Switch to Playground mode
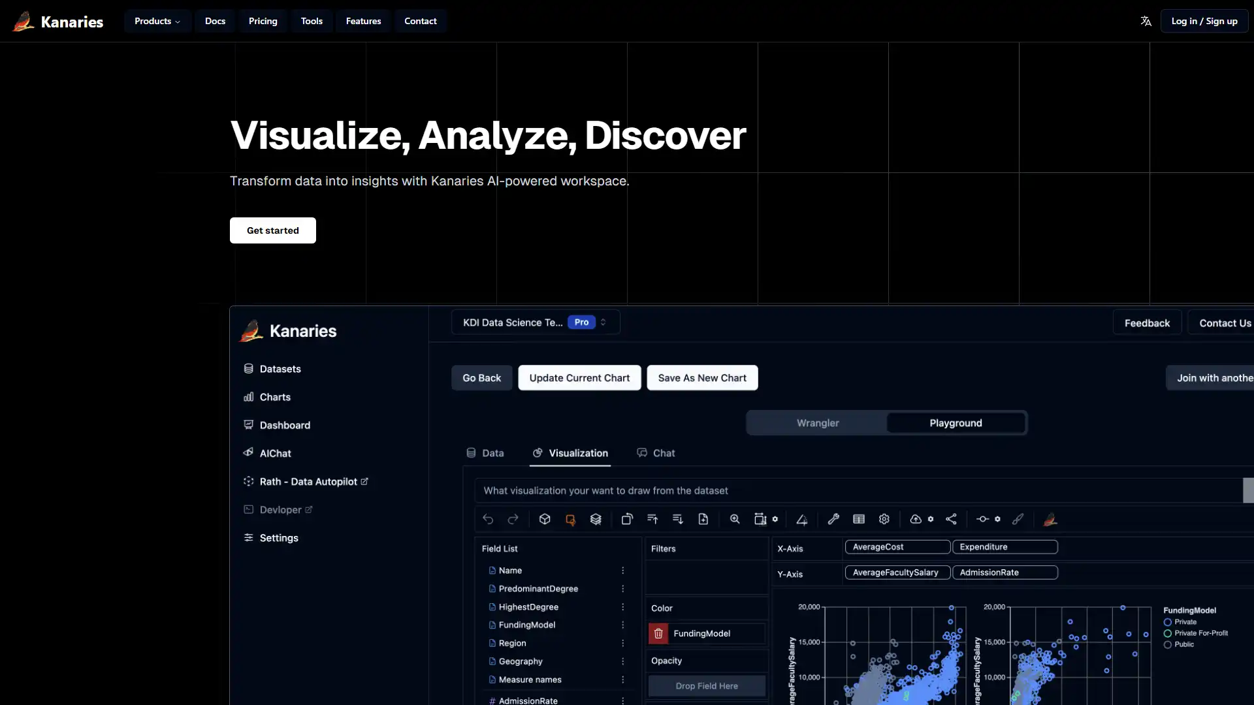The image size is (1254, 705). click(956, 423)
